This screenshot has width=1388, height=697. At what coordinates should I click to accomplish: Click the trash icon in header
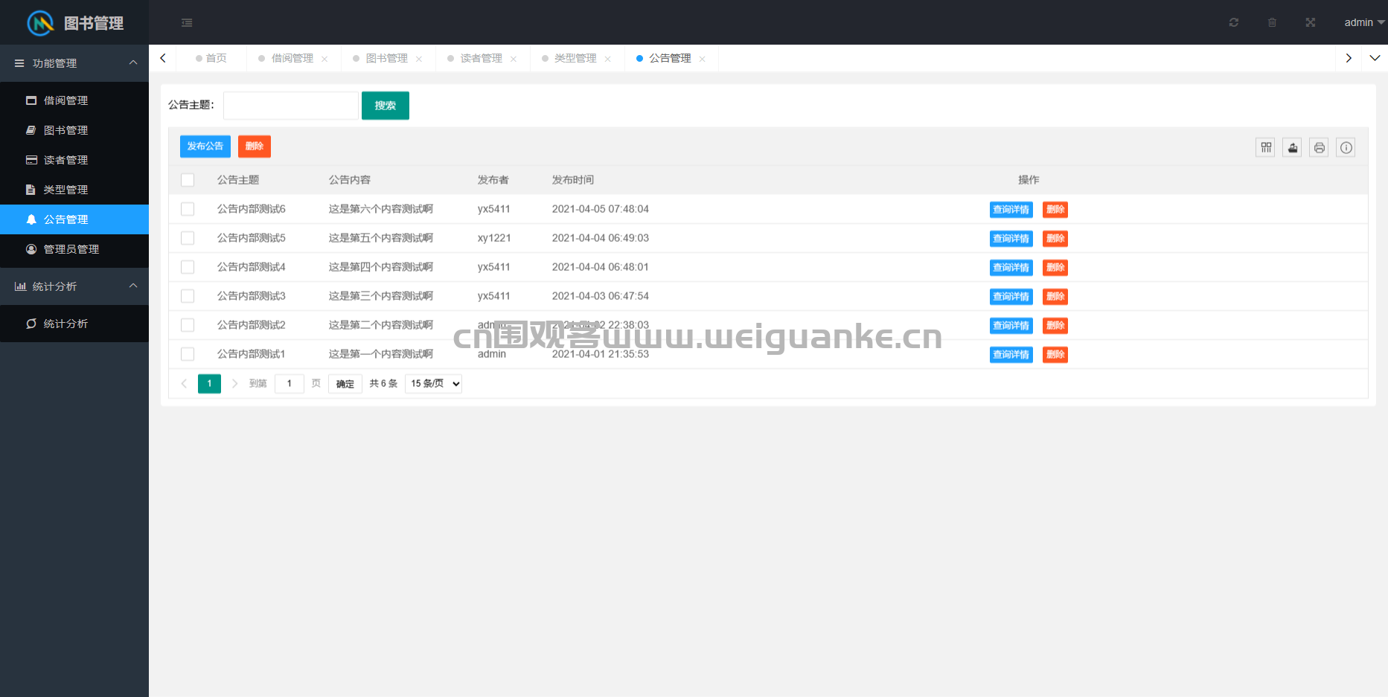click(1272, 22)
